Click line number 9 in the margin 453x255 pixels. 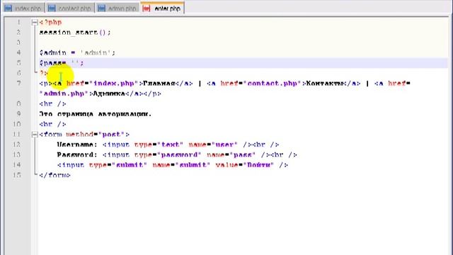[18, 114]
